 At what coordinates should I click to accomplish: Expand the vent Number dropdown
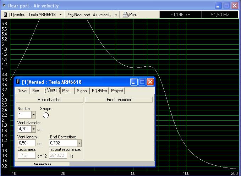coord(33,115)
